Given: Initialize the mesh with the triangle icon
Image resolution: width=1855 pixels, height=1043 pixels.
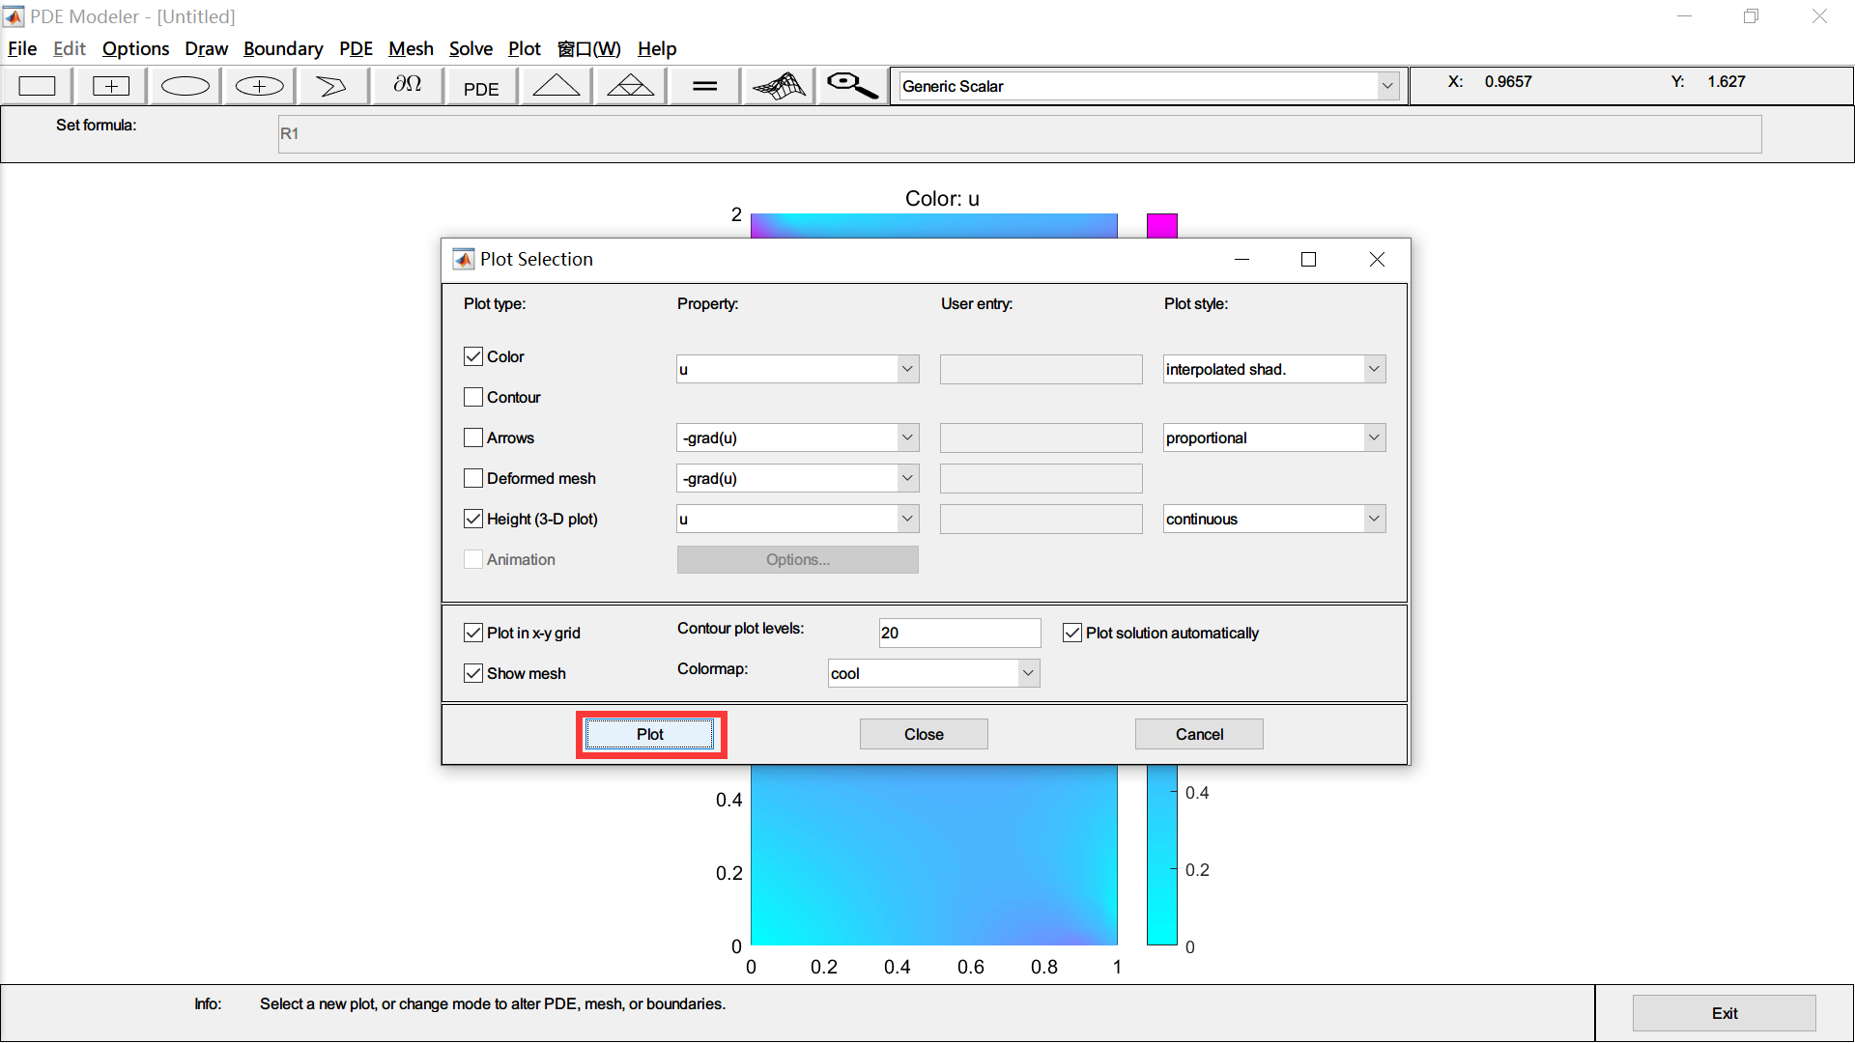Looking at the screenshot, I should tap(556, 85).
